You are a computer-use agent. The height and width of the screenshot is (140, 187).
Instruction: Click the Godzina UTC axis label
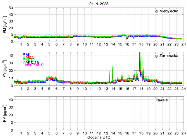[x=98, y=137]
